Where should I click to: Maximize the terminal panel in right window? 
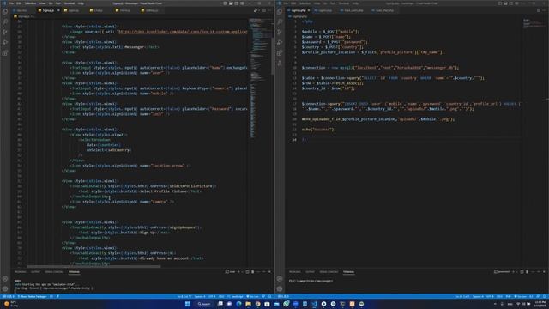coord(539,272)
